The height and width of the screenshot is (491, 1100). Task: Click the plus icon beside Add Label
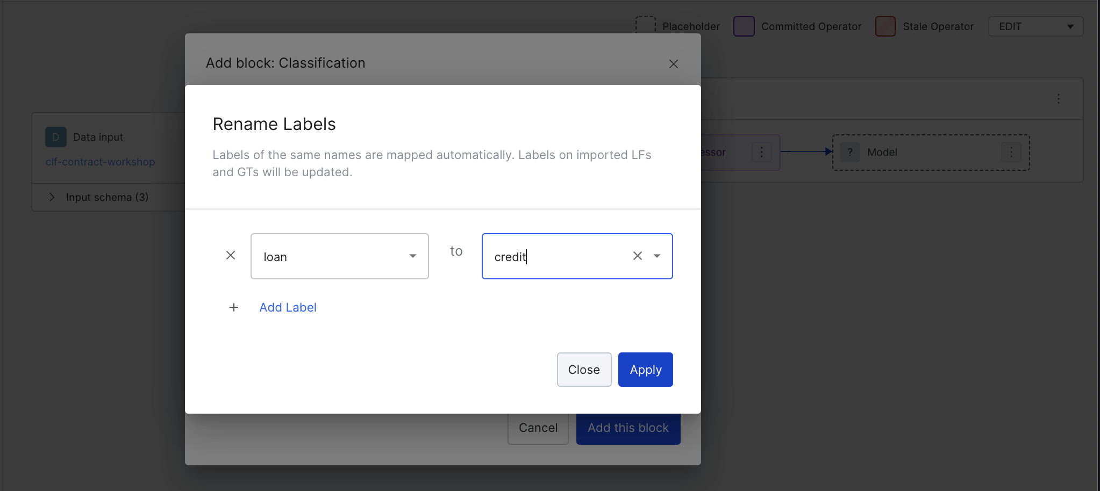[x=234, y=307]
